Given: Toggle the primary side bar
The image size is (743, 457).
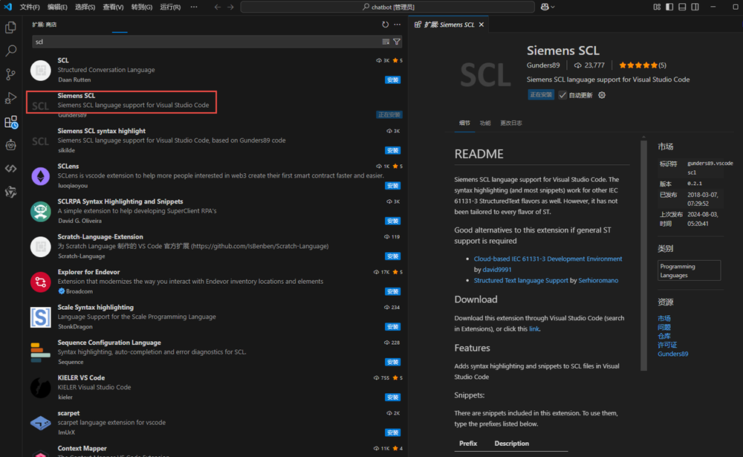Looking at the screenshot, I should coord(669,7).
